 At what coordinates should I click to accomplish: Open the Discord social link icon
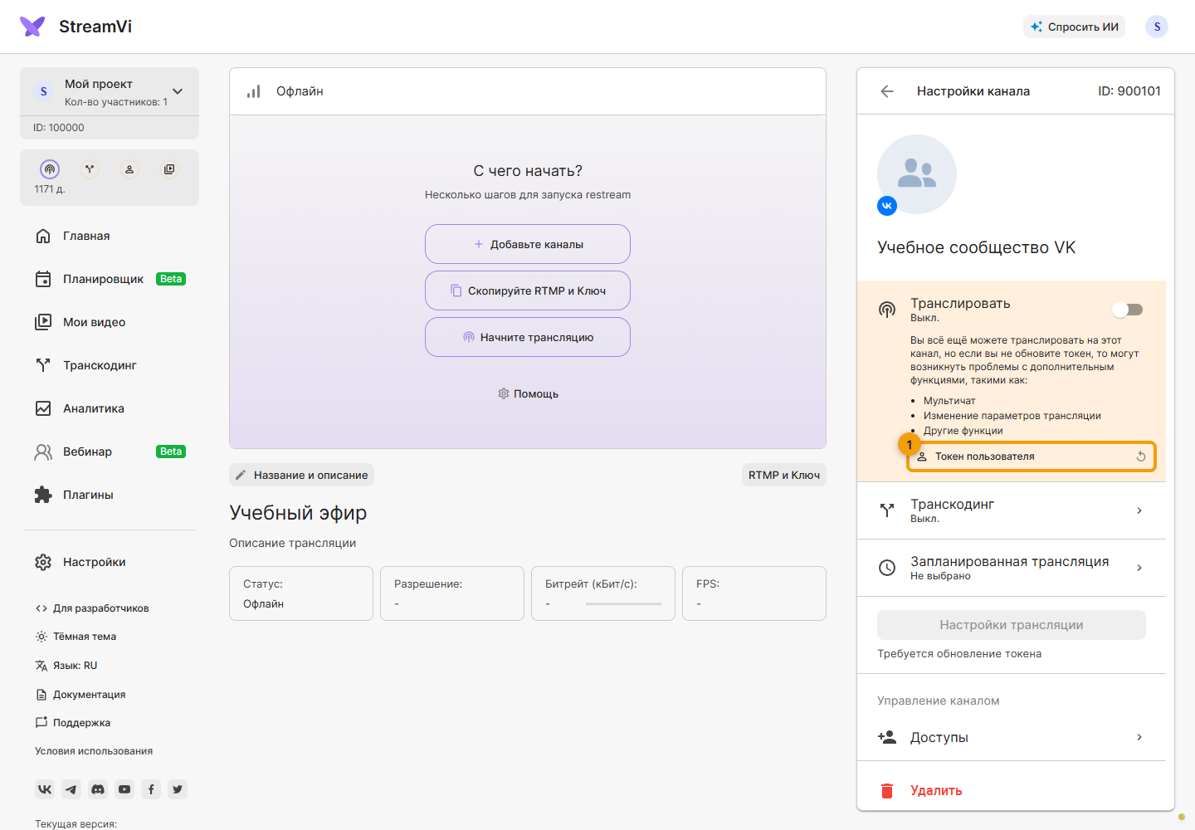(x=98, y=789)
